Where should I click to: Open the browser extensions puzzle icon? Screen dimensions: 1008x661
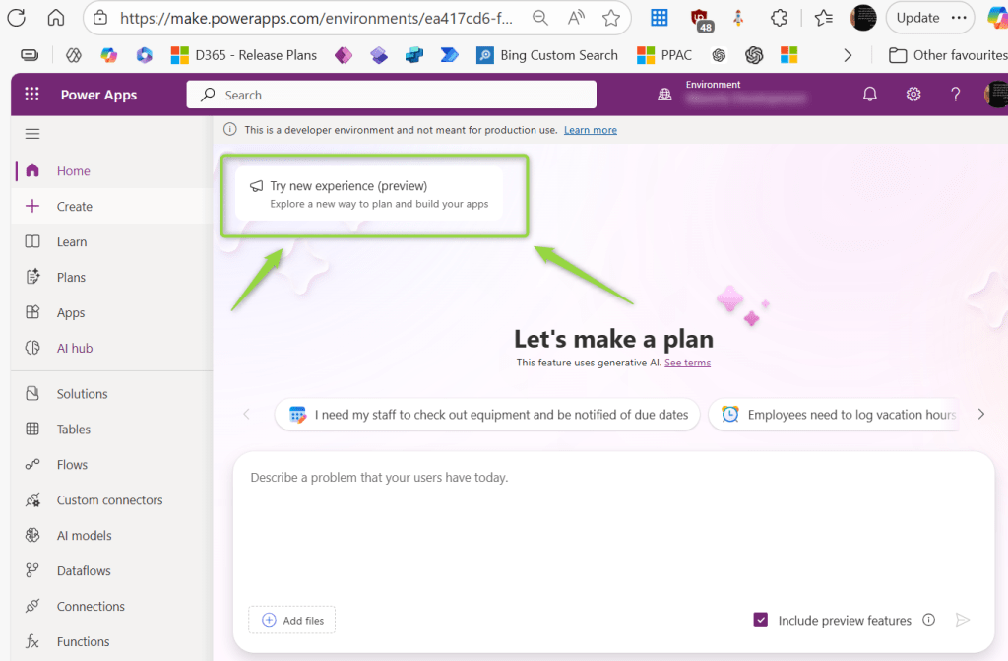coord(779,18)
